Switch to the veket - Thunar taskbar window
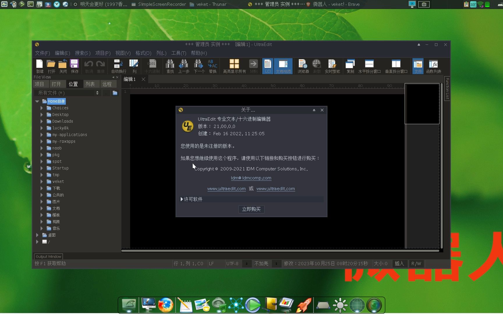503x314 pixels. click(x=208, y=4)
